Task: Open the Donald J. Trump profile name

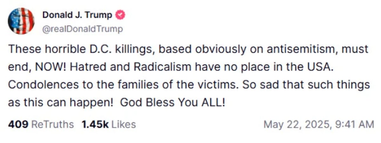Action: pyautogui.click(x=77, y=15)
